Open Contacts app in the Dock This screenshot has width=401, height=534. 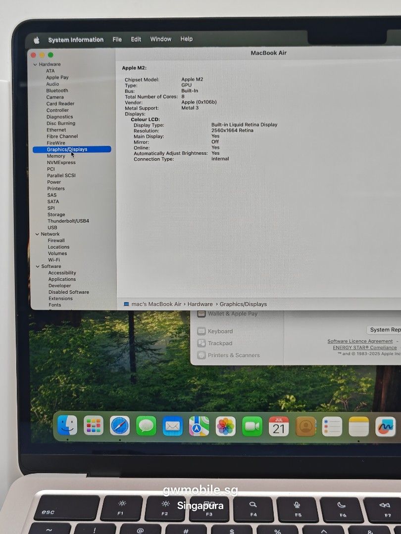tap(305, 426)
